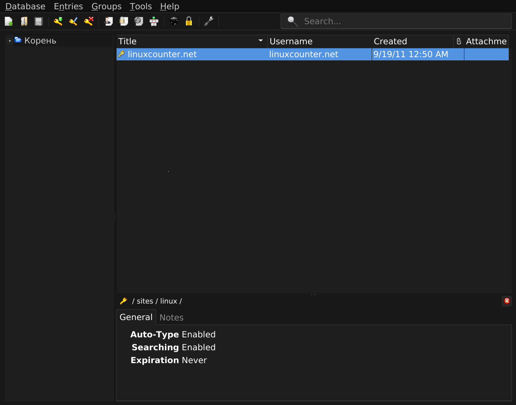Add a new password entry
The width and height of the screenshot is (516, 405).
coord(58,21)
